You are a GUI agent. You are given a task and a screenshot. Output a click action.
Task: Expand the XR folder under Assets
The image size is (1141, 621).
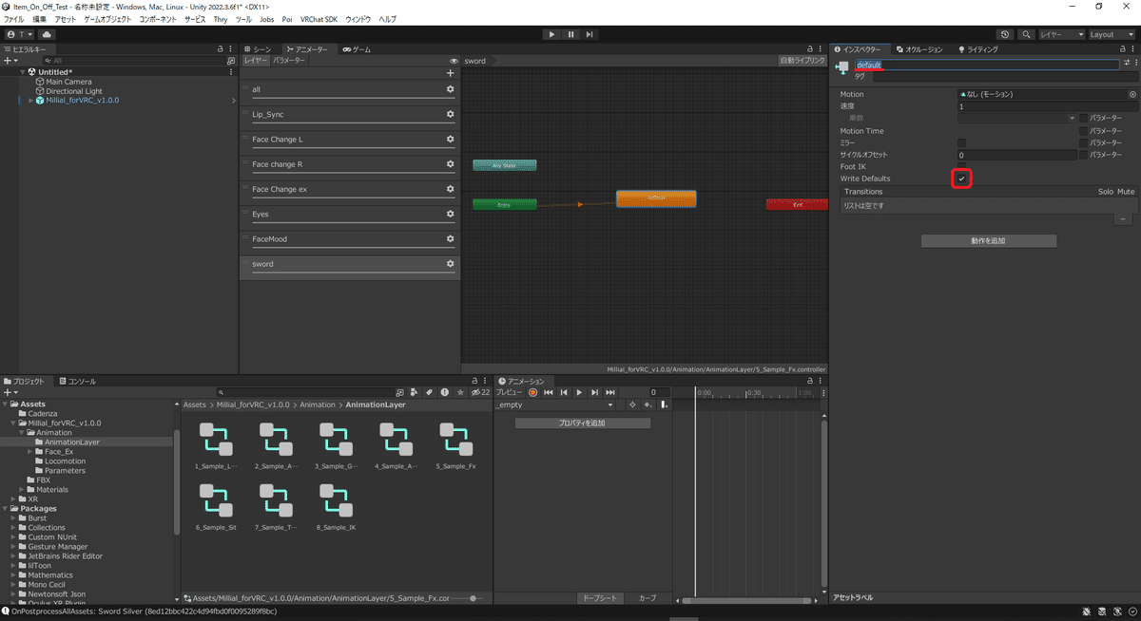tap(13, 499)
